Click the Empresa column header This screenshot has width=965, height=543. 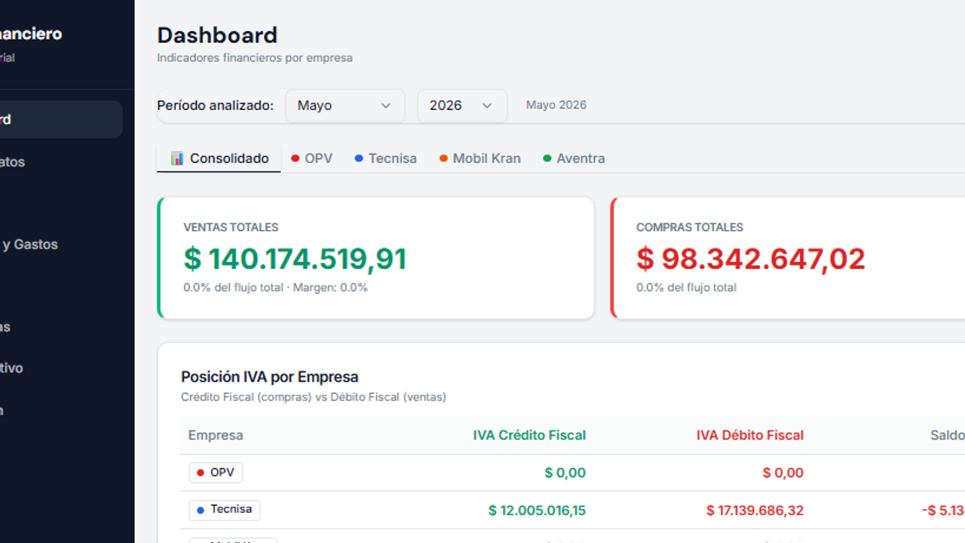(x=216, y=435)
